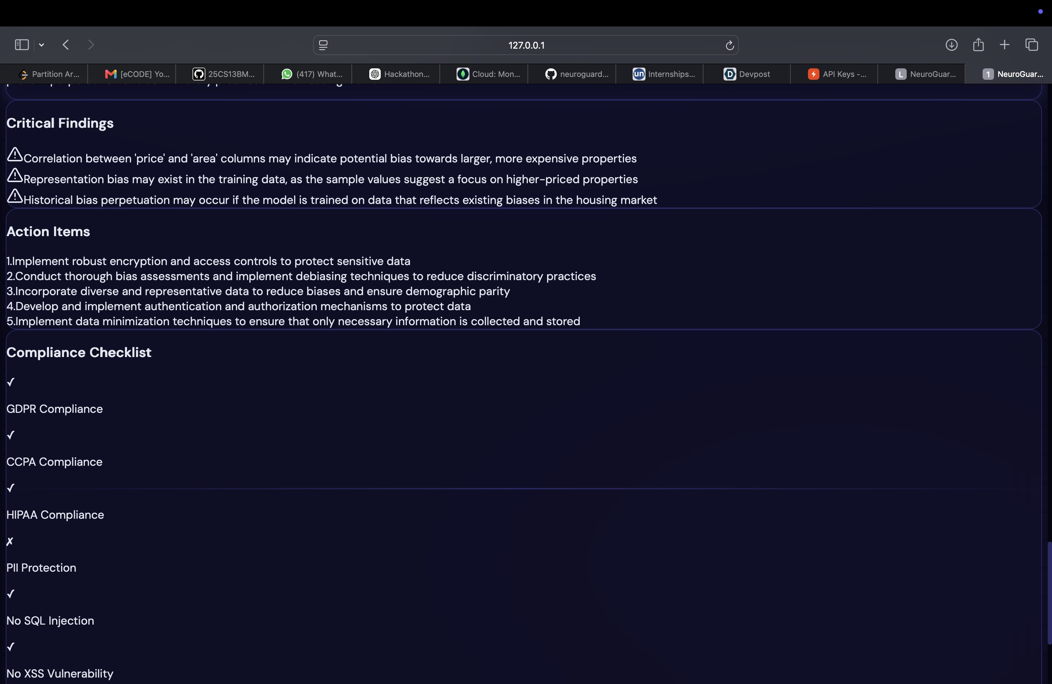Click the check mark above GDPR Compliance
The width and height of the screenshot is (1052, 684).
pyautogui.click(x=11, y=382)
